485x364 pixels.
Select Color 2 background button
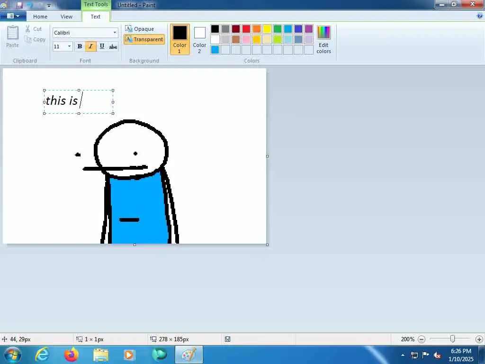pos(199,39)
